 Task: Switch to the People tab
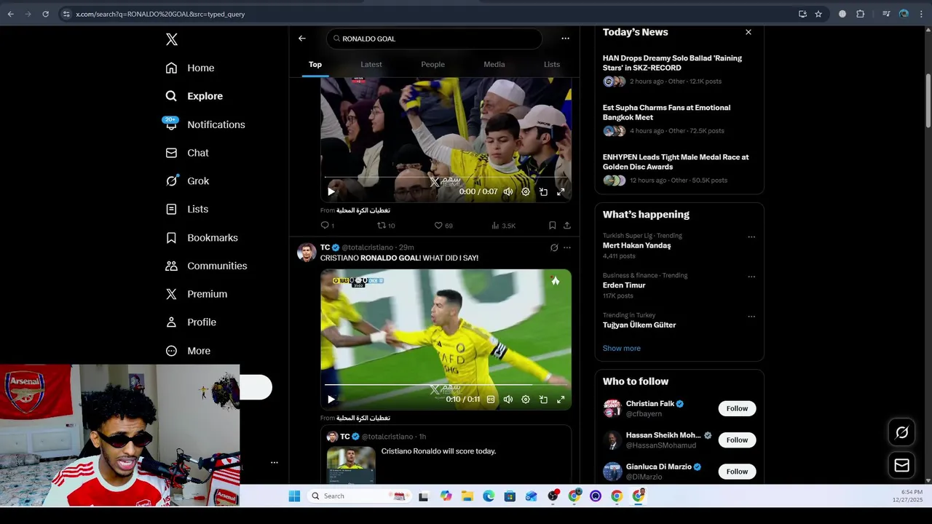click(433, 64)
